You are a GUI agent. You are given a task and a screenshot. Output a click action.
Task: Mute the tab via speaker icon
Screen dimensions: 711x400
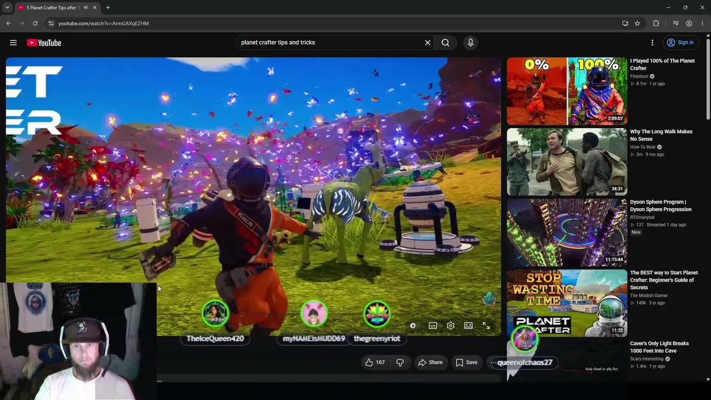pos(86,8)
